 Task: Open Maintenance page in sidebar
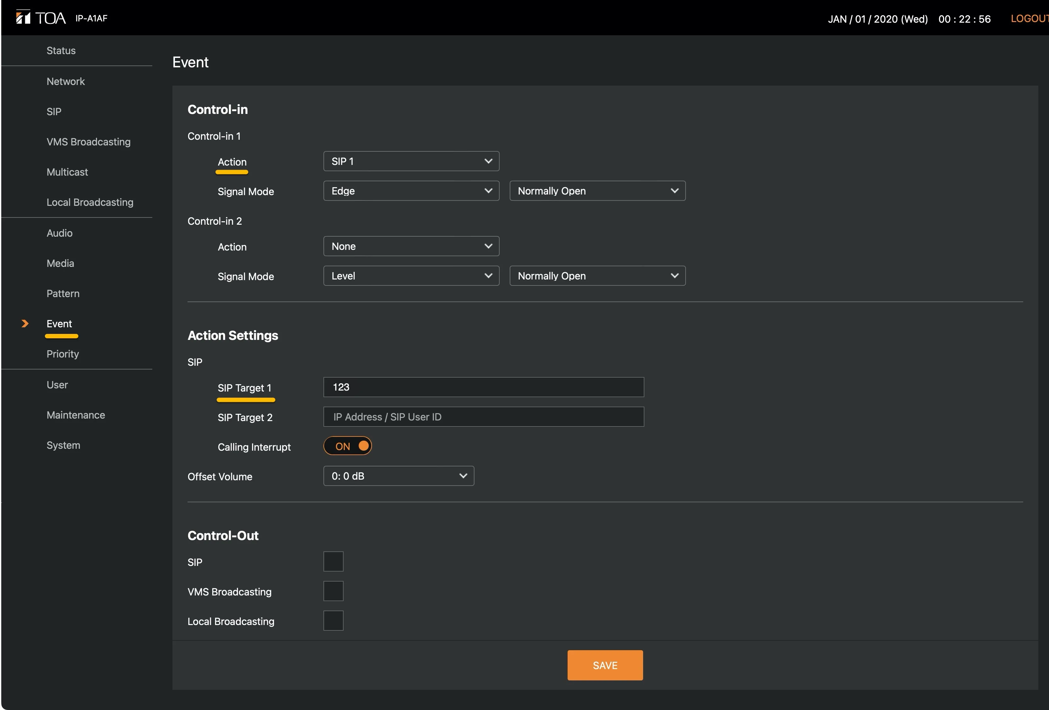[x=76, y=415]
